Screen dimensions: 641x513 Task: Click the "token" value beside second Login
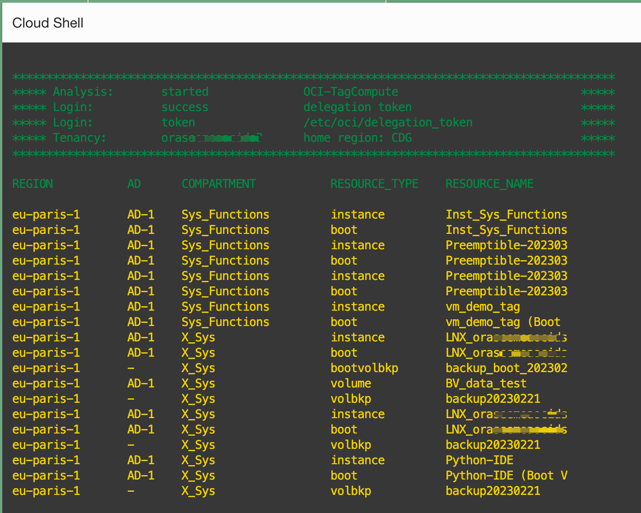click(178, 122)
